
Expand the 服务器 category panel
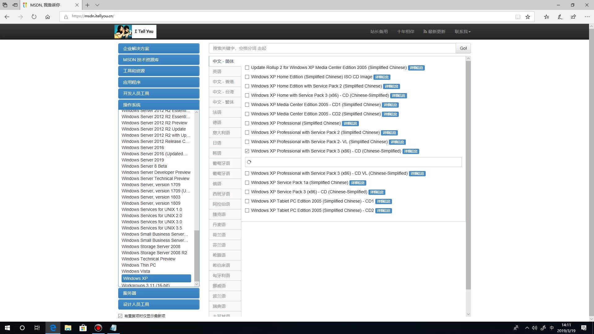pos(159,293)
